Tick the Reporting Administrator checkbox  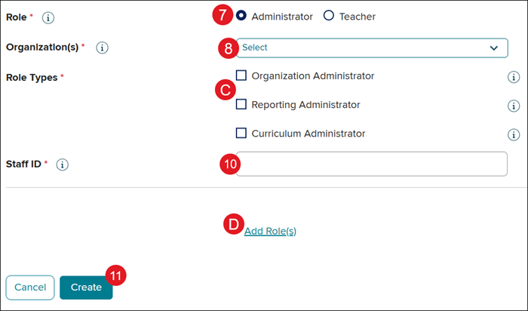(x=241, y=104)
